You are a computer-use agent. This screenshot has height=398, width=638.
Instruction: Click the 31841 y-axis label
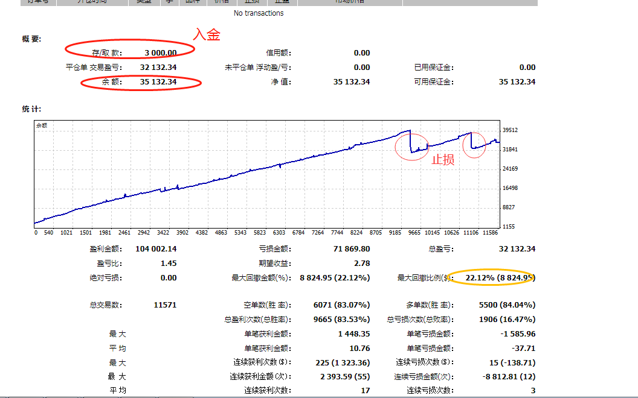point(511,150)
